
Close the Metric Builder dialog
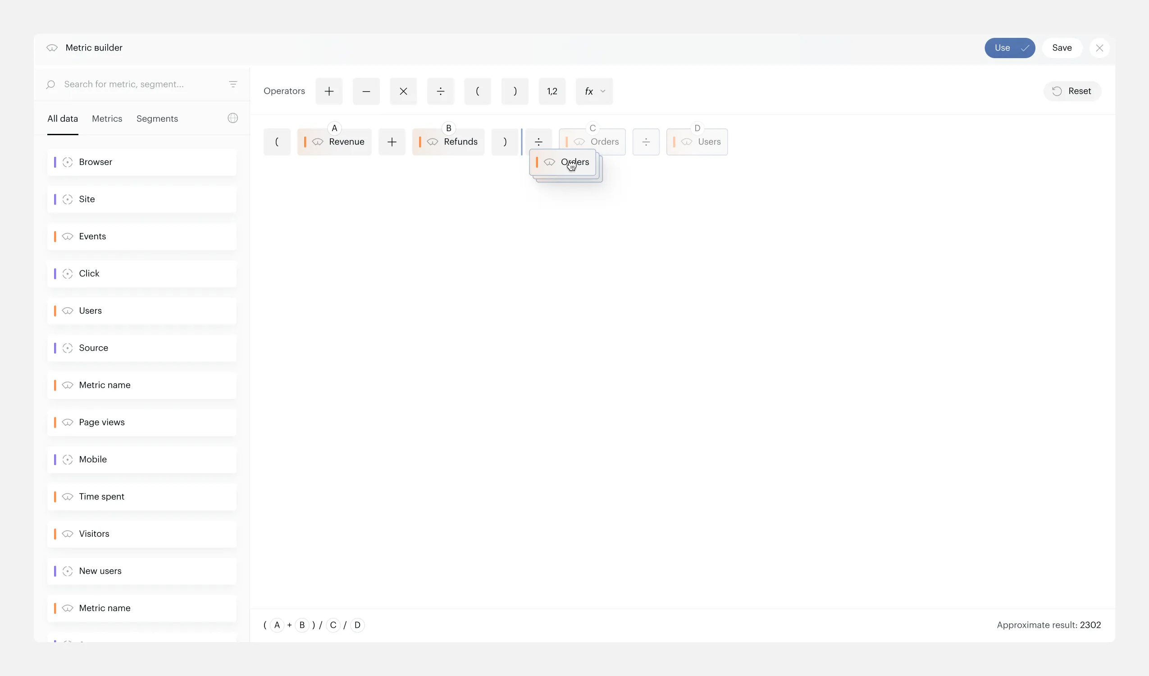tap(1099, 48)
